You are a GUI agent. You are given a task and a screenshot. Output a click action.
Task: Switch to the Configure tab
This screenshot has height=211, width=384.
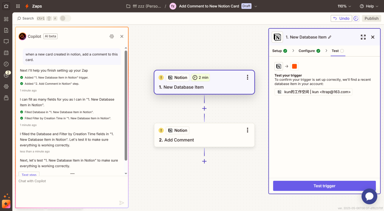click(x=309, y=51)
